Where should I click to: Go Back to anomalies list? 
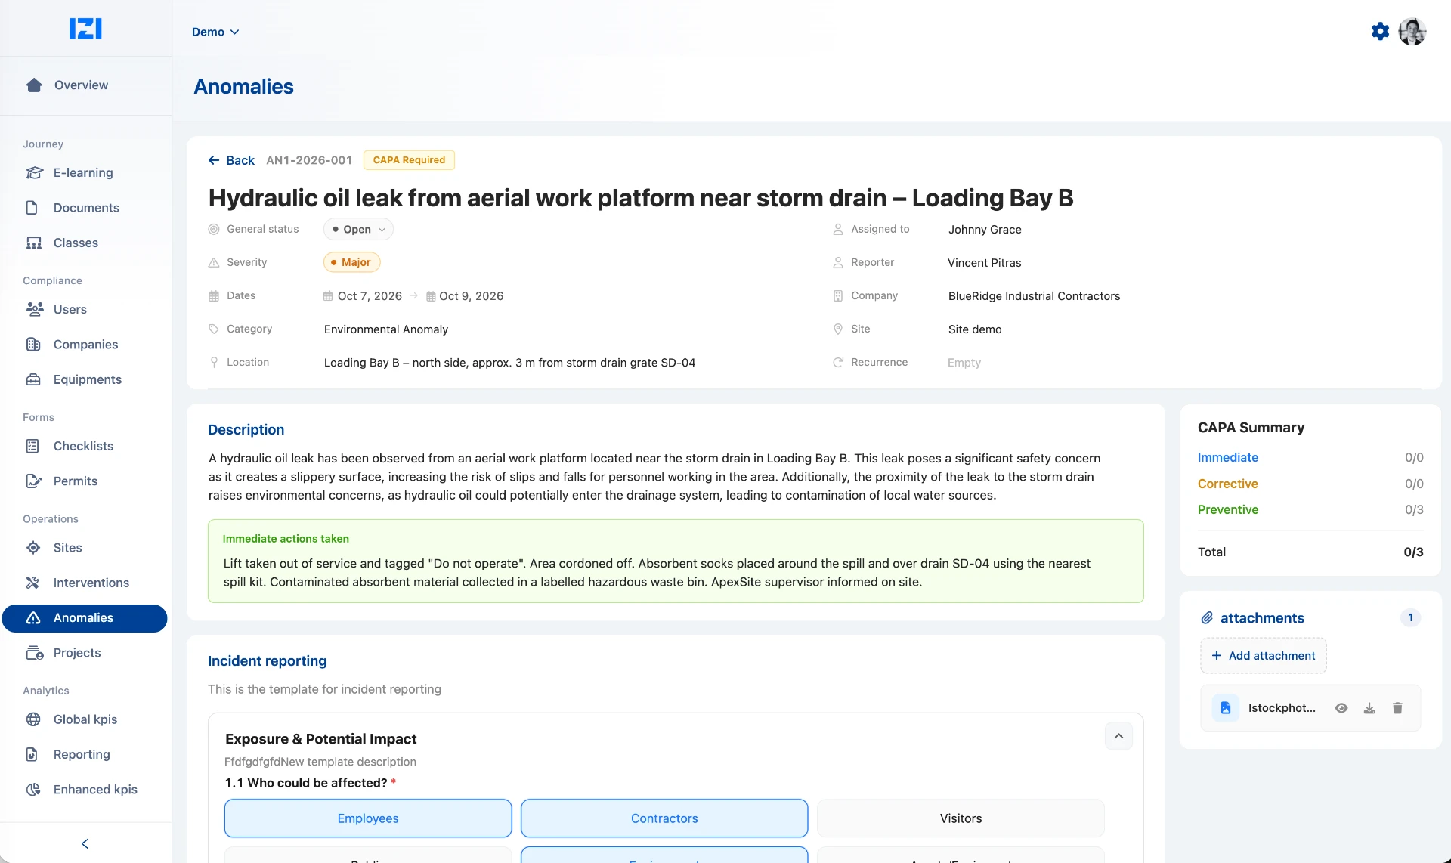[231, 160]
